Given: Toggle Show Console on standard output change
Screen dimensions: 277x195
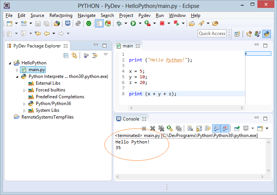Looking at the screenshot, I should (217, 128).
